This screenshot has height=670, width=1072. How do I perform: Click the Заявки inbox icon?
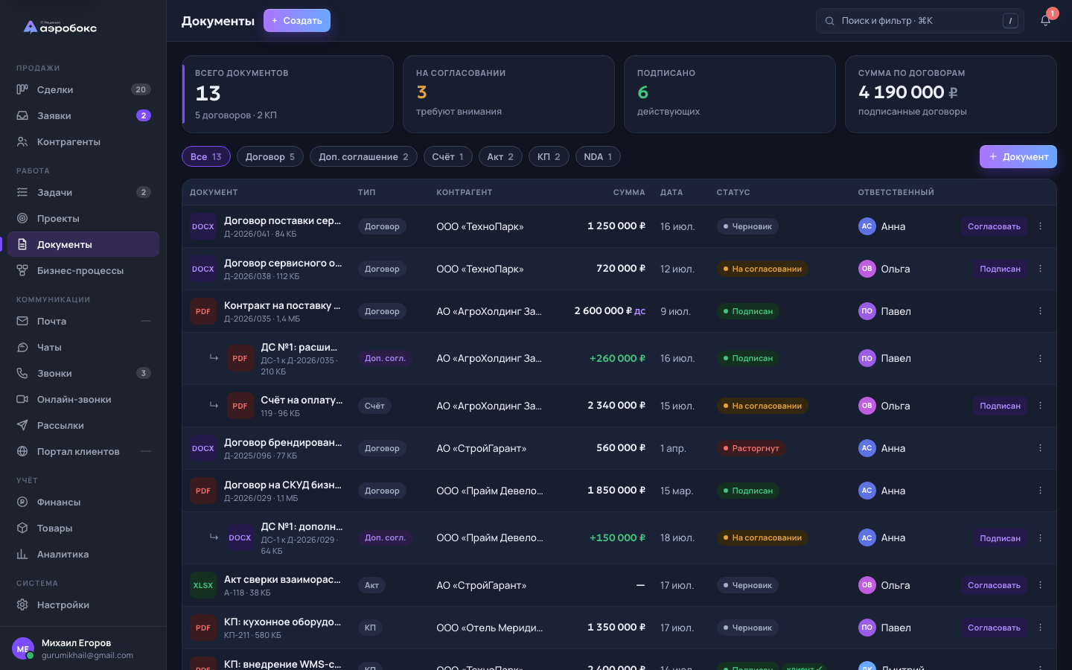22,115
